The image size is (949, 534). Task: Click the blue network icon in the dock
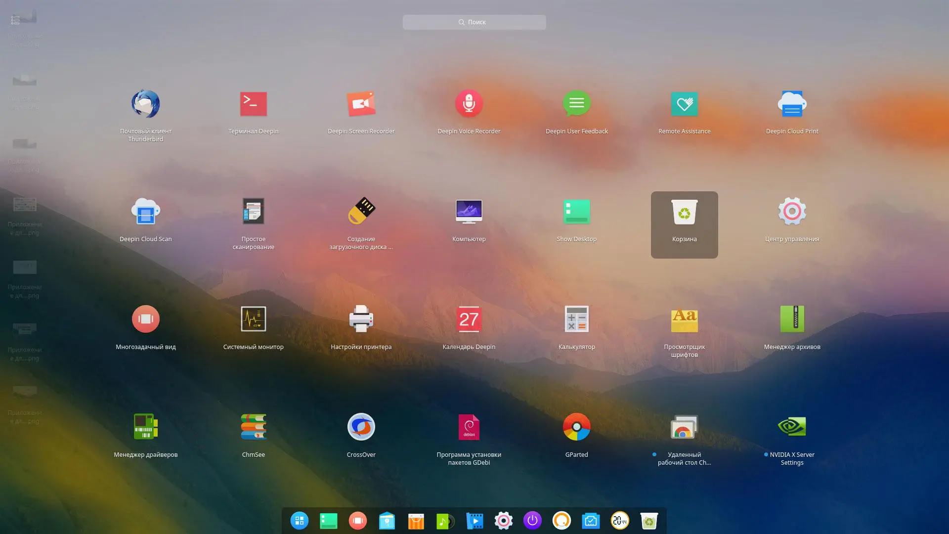pyautogui.click(x=591, y=521)
